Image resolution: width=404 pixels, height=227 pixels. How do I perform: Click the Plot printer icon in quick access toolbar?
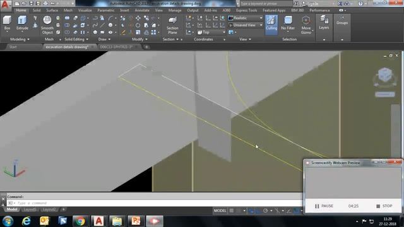(x=45, y=4)
